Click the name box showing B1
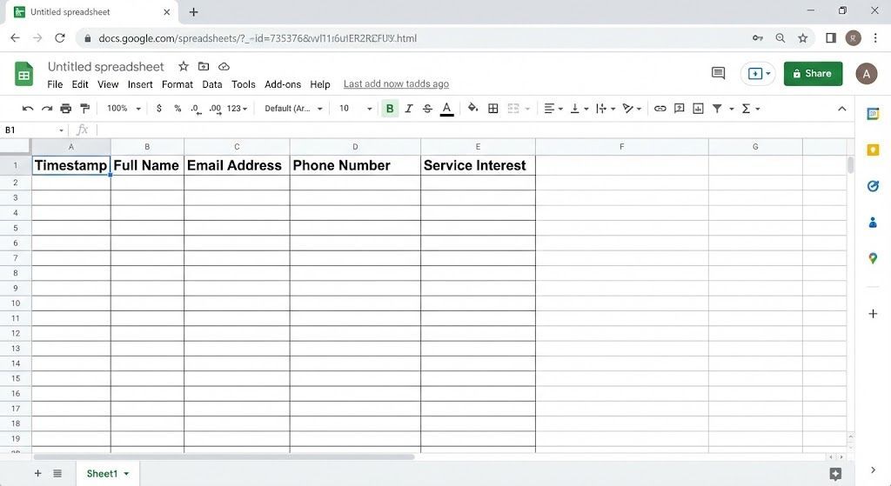891x486 pixels. [34, 130]
